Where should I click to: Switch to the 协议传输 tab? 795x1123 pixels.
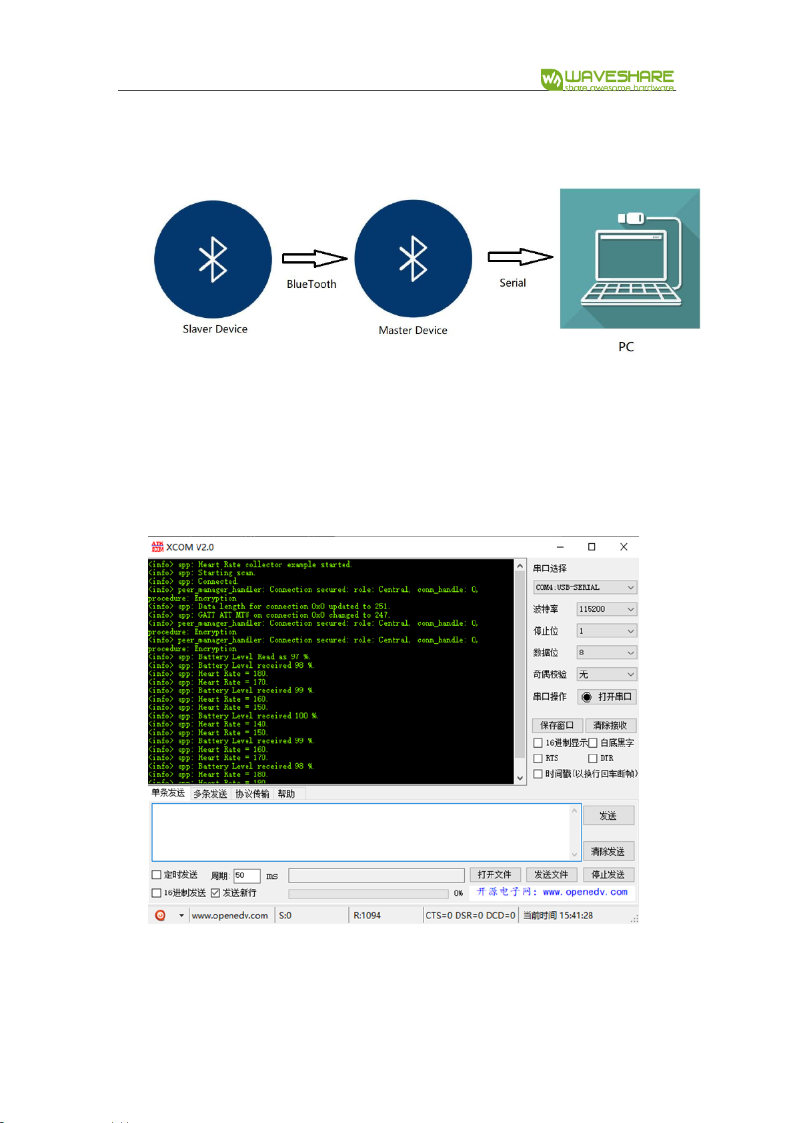252,794
